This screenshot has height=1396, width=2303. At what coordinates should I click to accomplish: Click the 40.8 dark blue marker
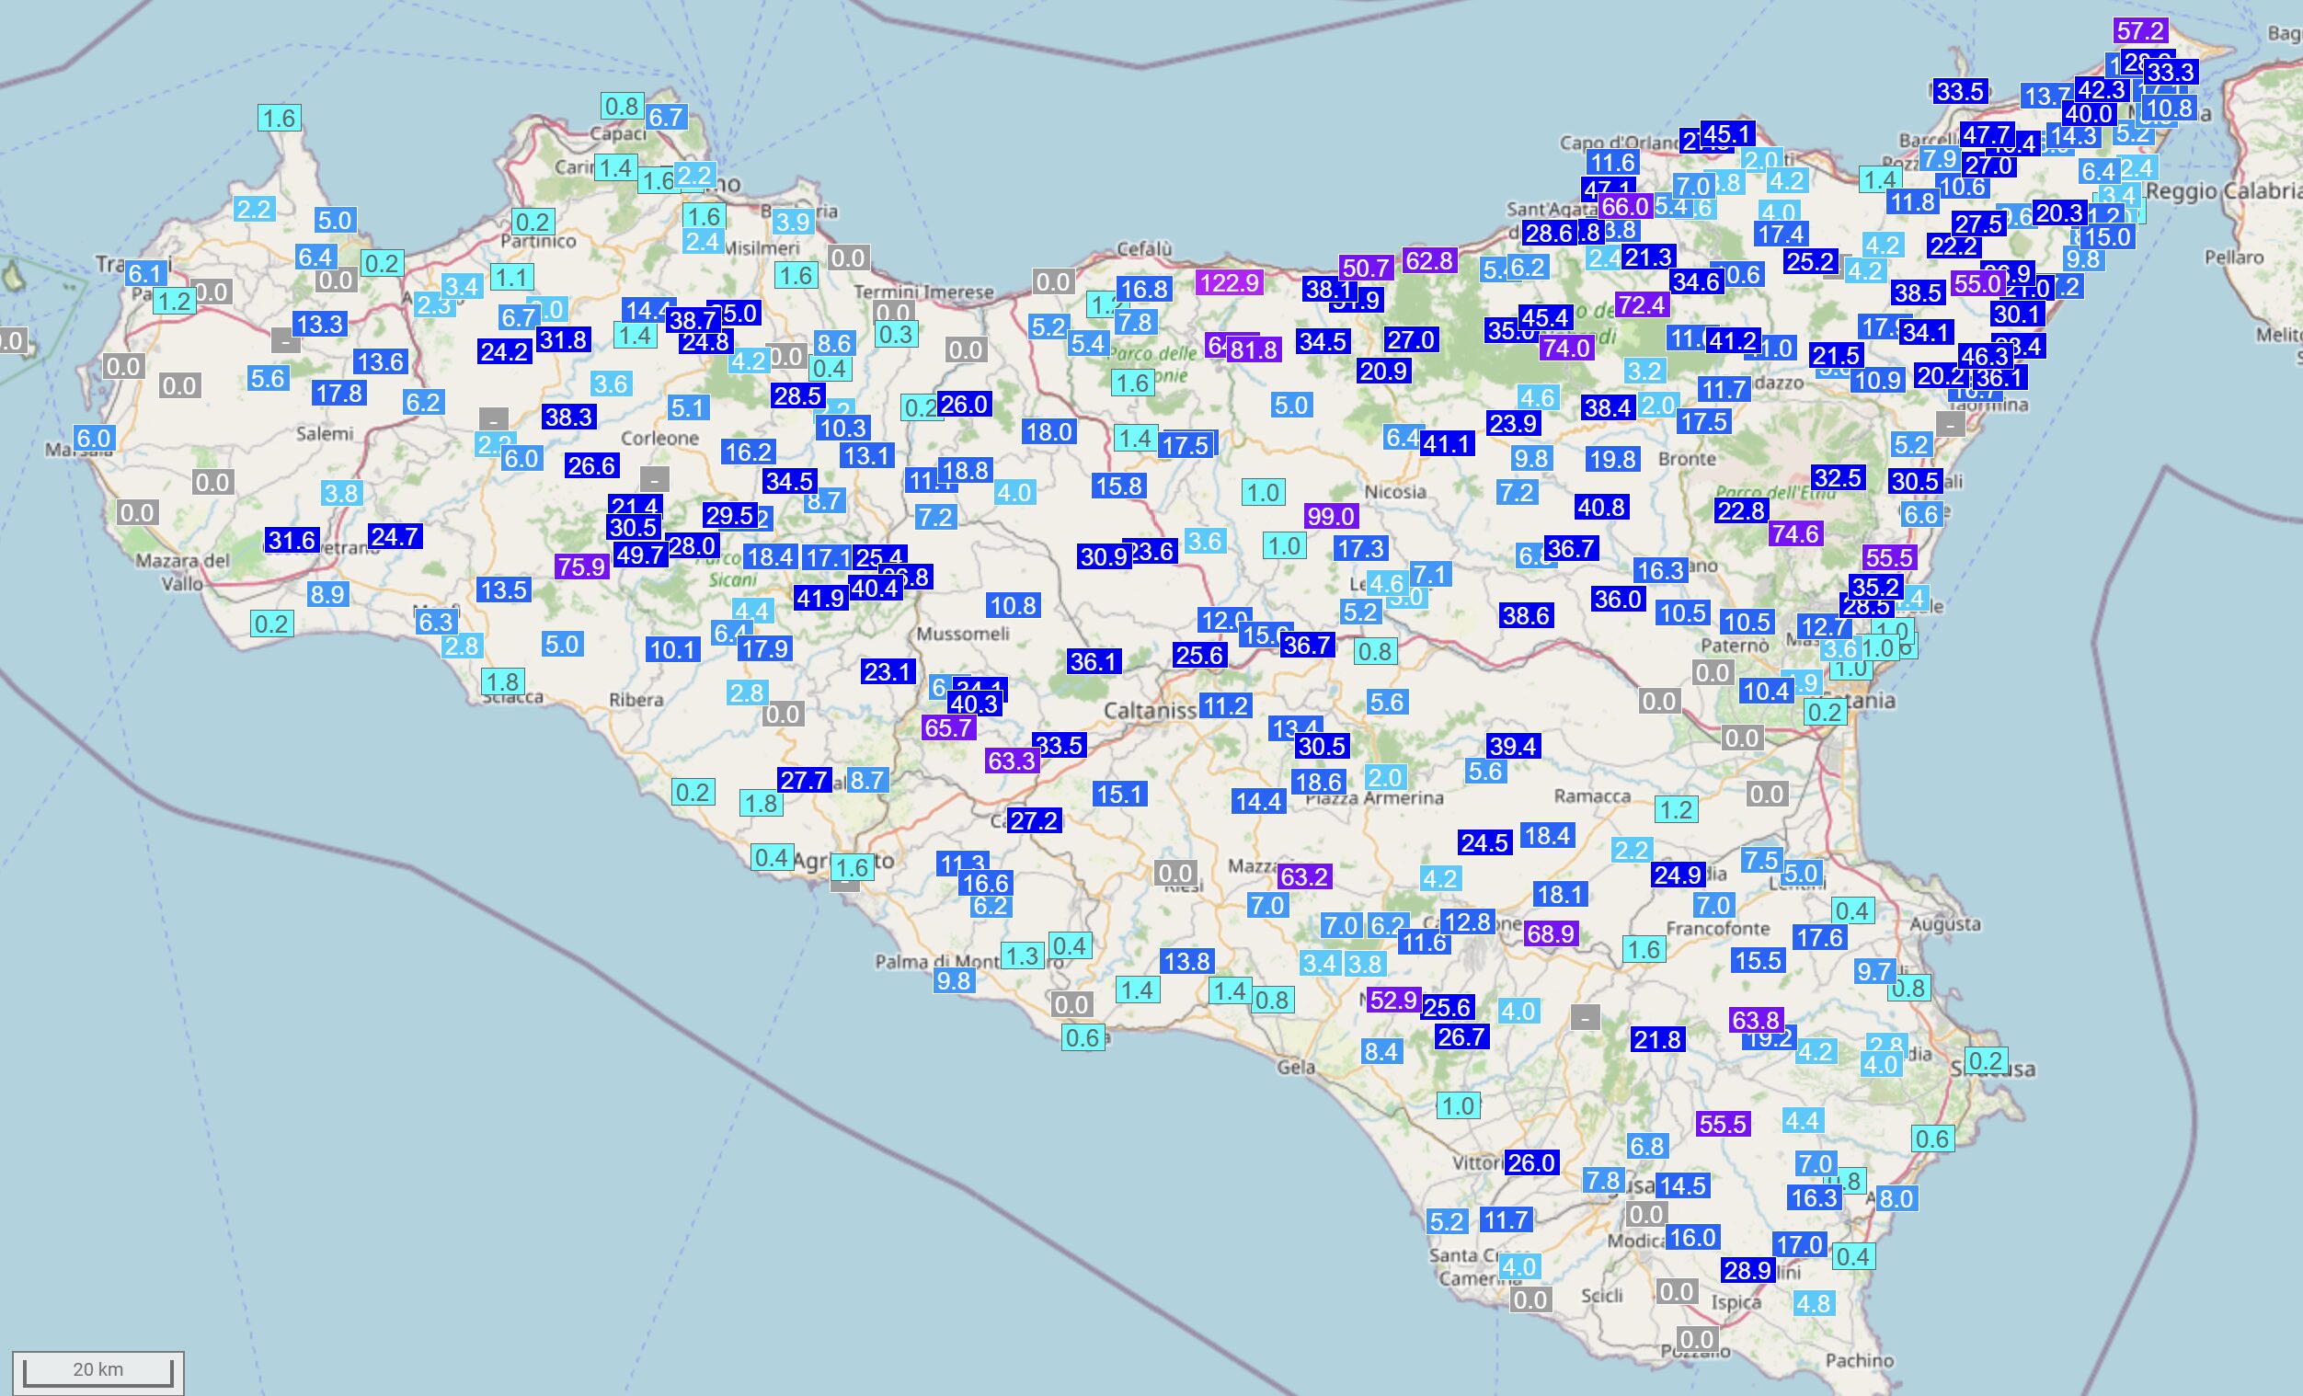click(1602, 508)
